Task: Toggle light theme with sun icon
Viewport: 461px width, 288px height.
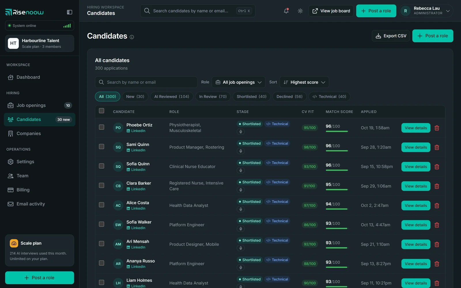Action: 300,11
